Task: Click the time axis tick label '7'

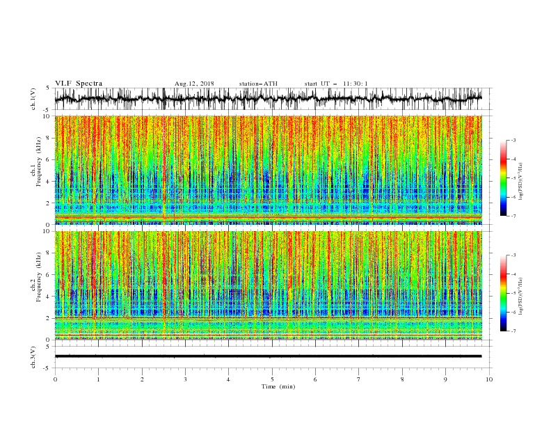Action: (359, 379)
